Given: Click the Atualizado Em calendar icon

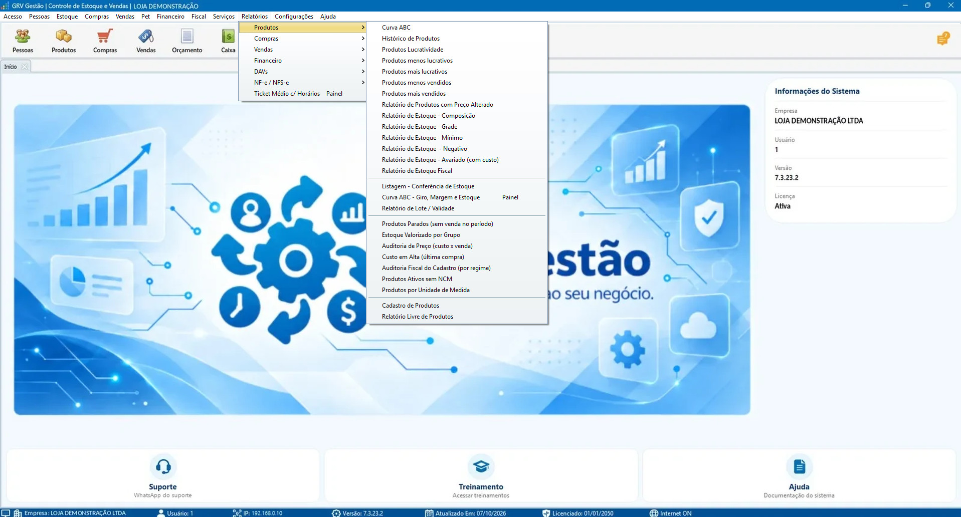Looking at the screenshot, I should click(x=429, y=513).
